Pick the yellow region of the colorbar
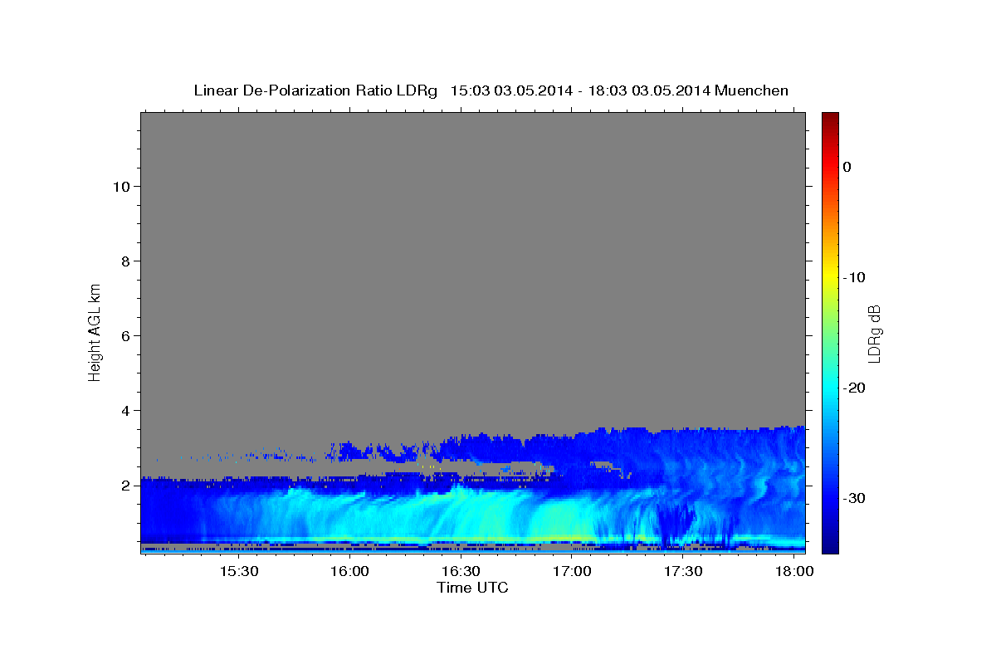The height and width of the screenshot is (664, 996). click(830, 278)
